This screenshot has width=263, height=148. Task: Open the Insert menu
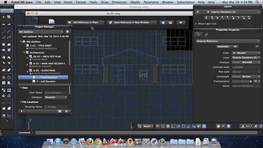click(x=68, y=2)
